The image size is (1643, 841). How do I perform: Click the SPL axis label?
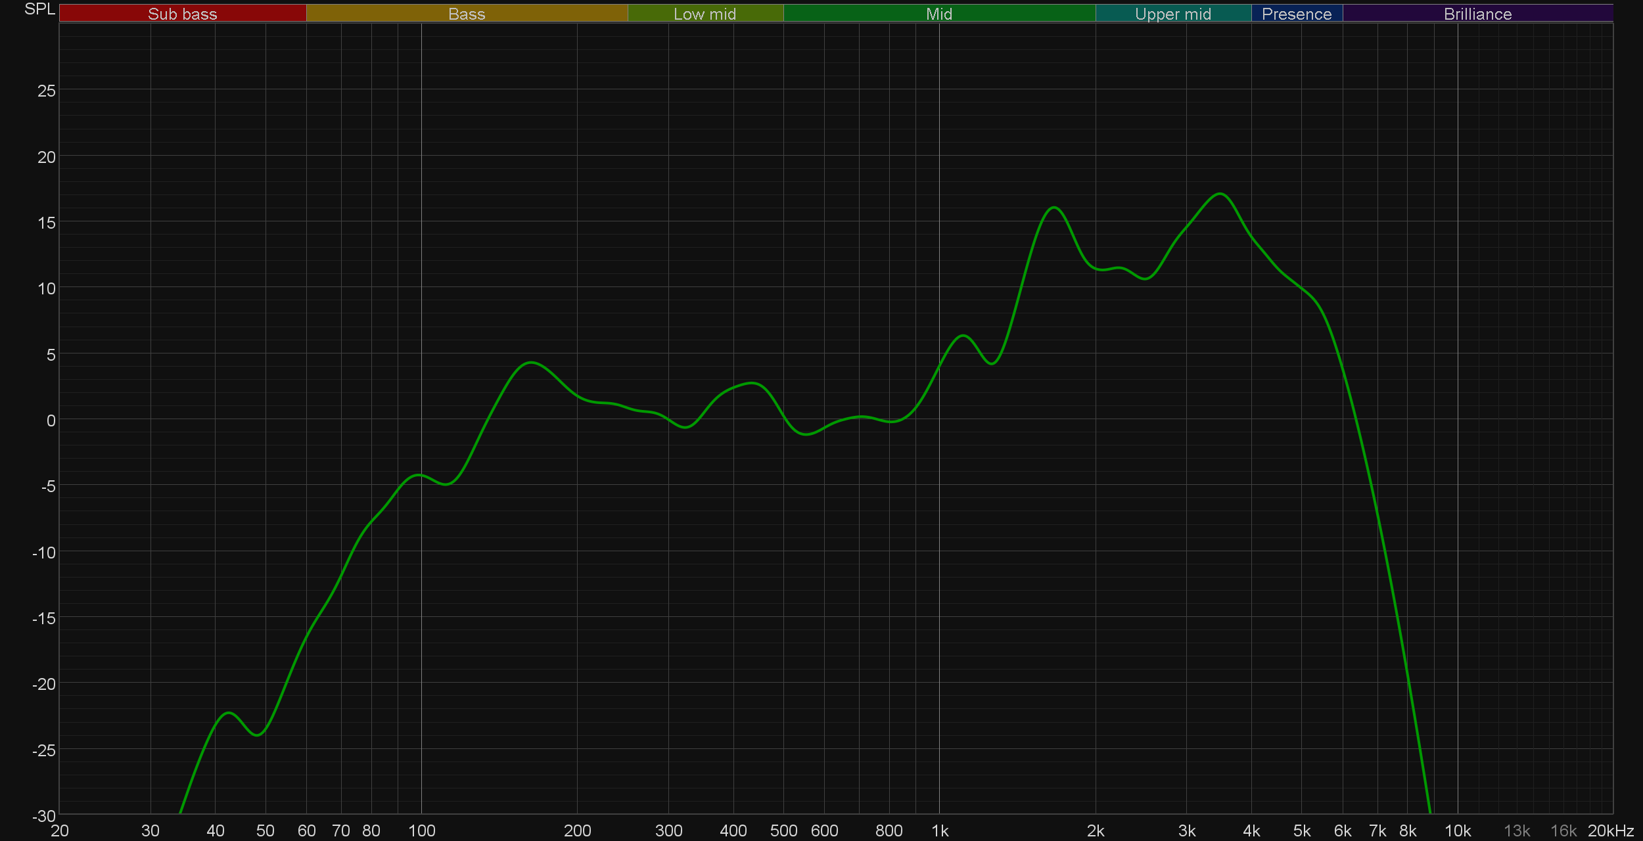point(39,9)
